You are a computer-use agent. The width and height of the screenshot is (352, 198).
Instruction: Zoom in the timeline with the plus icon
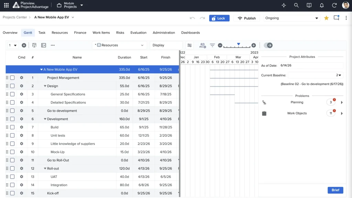[x=254, y=45]
